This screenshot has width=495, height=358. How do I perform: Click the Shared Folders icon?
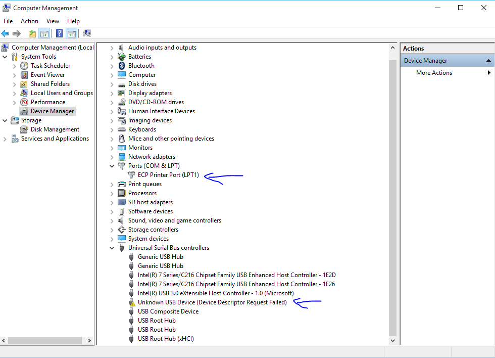24,84
